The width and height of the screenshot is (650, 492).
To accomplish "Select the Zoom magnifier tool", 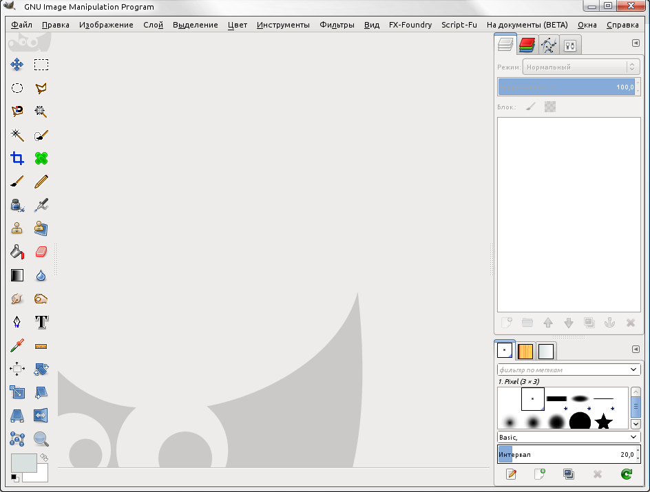I will pyautogui.click(x=41, y=438).
